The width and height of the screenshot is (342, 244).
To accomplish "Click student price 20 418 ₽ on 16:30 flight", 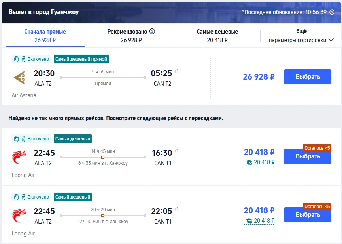I will point(259,163).
